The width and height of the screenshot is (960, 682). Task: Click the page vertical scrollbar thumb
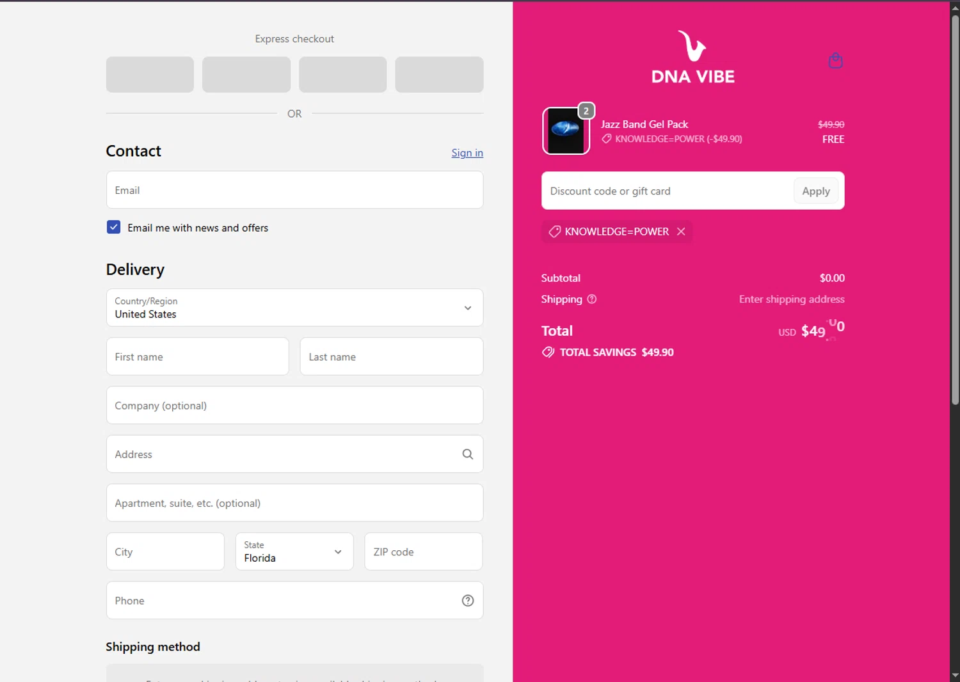pos(955,211)
